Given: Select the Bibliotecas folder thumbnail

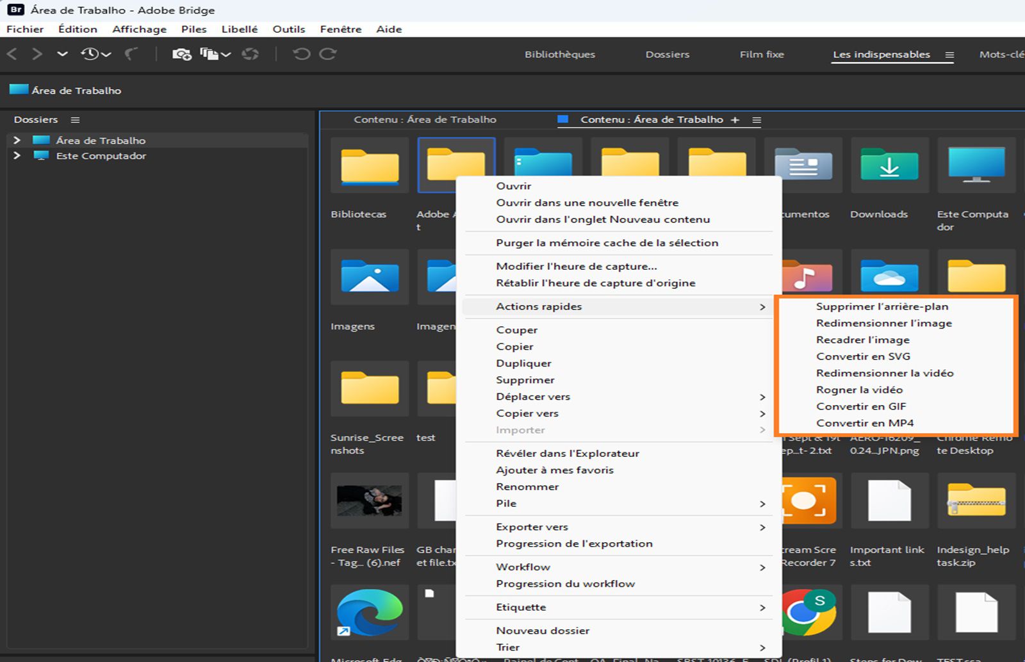Looking at the screenshot, I should 370,166.
